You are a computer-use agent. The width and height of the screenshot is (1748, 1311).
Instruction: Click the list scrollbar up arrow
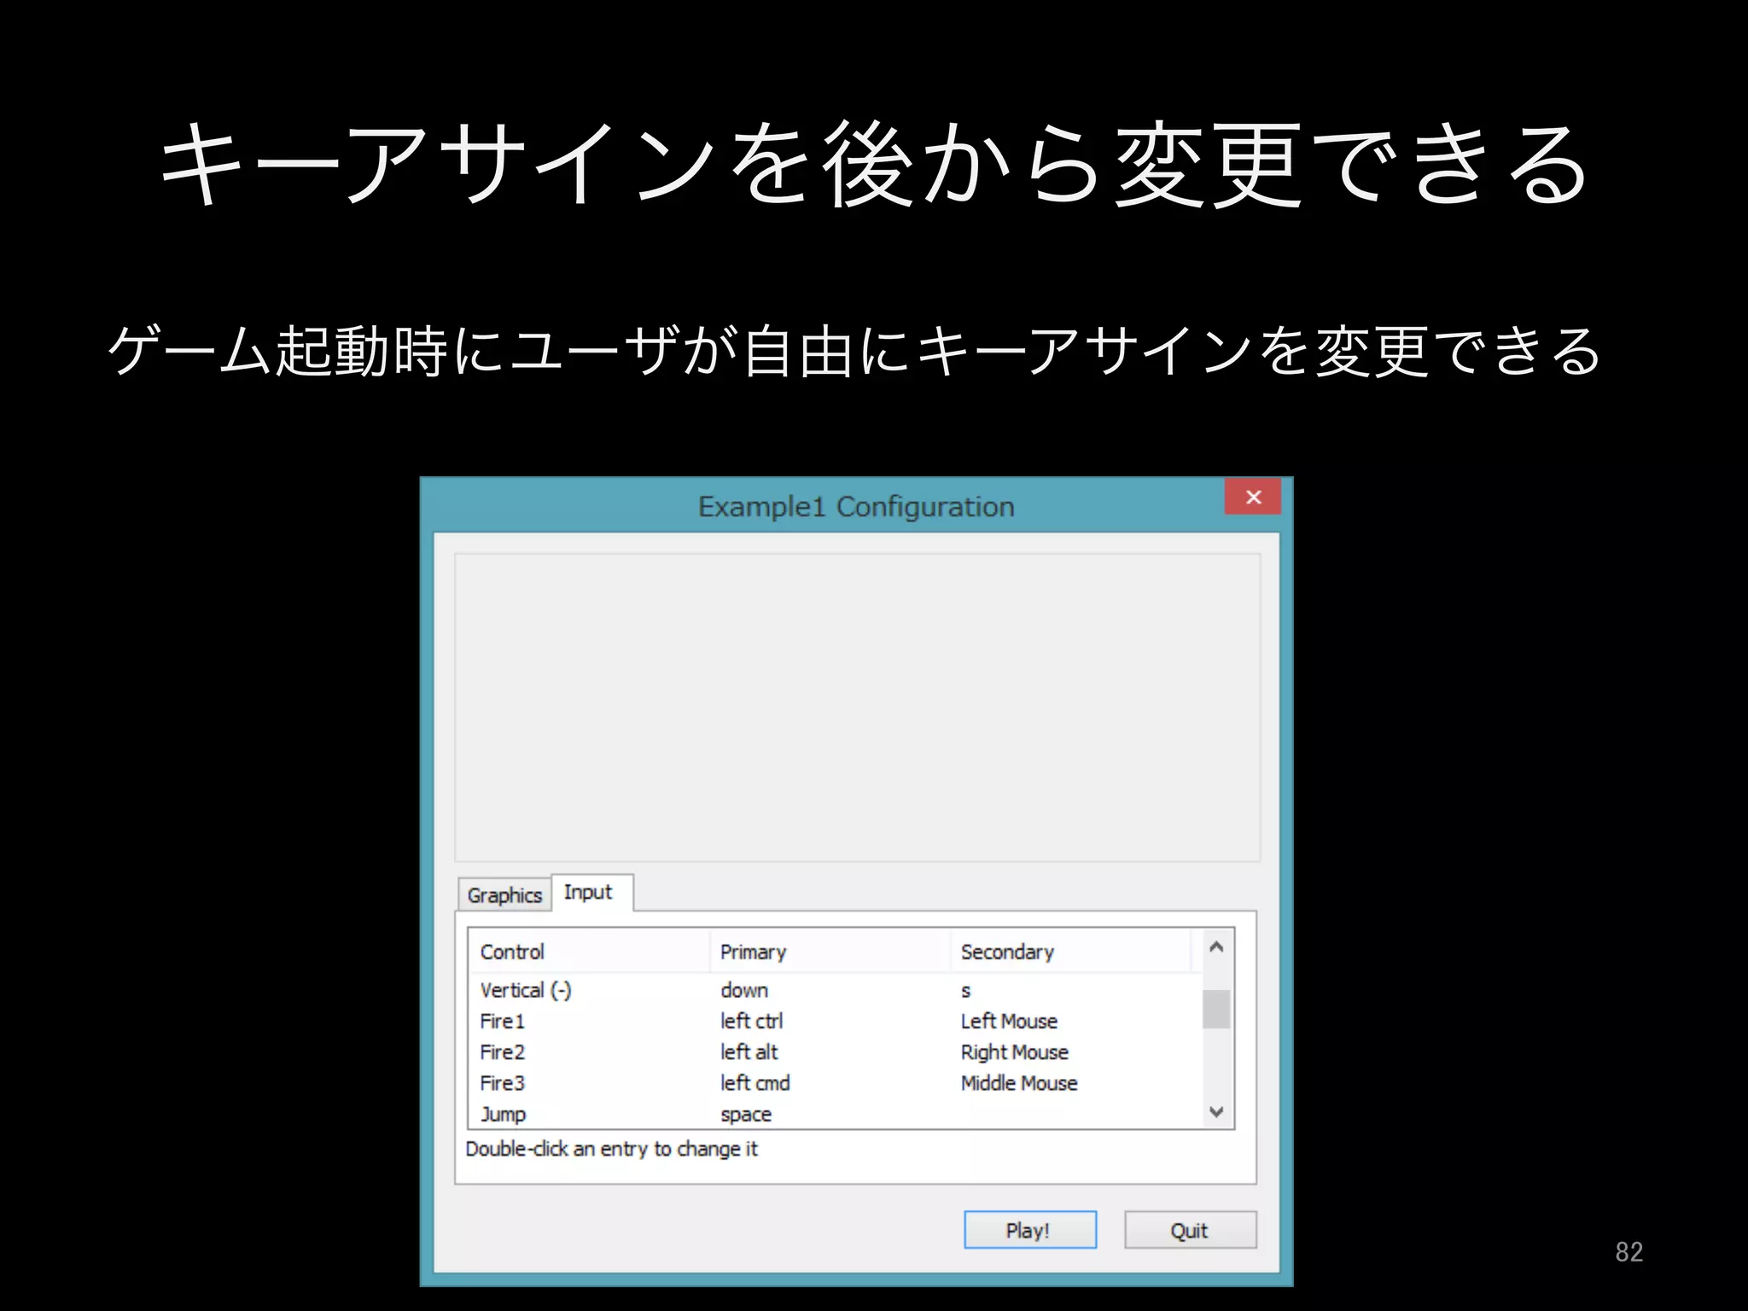[x=1217, y=947]
